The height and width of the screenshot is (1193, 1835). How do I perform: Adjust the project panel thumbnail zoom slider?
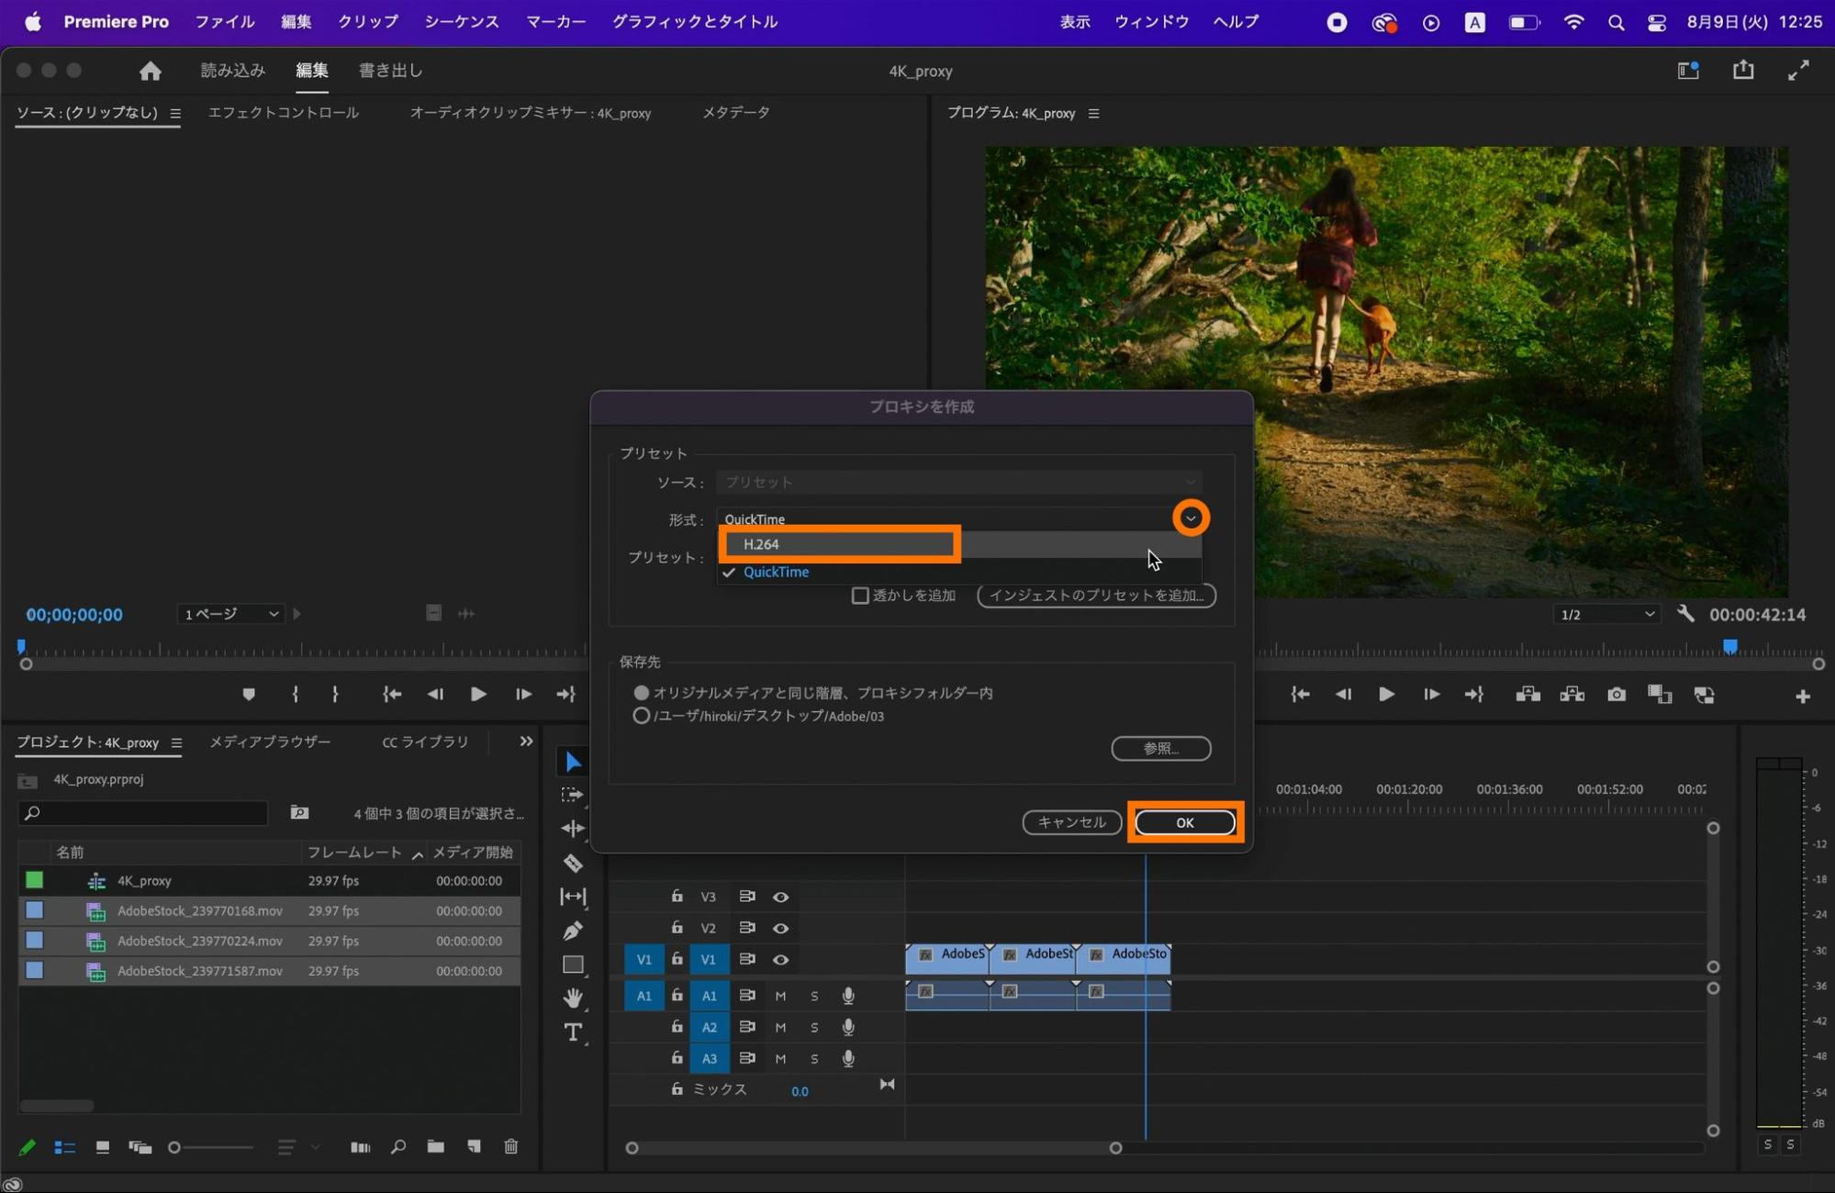(x=175, y=1147)
